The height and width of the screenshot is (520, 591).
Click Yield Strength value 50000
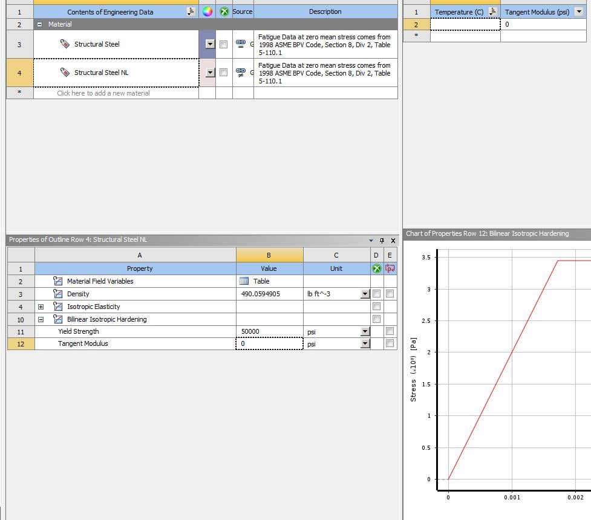270,331
